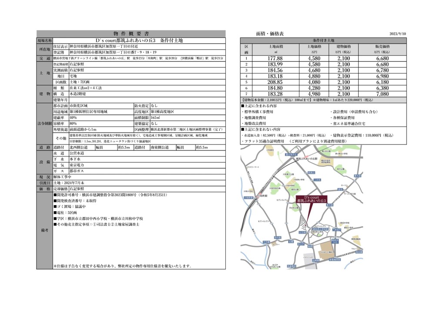443x313 pixels.
Task: Select the 条件付き土地 table header
Action: [x=323, y=40]
